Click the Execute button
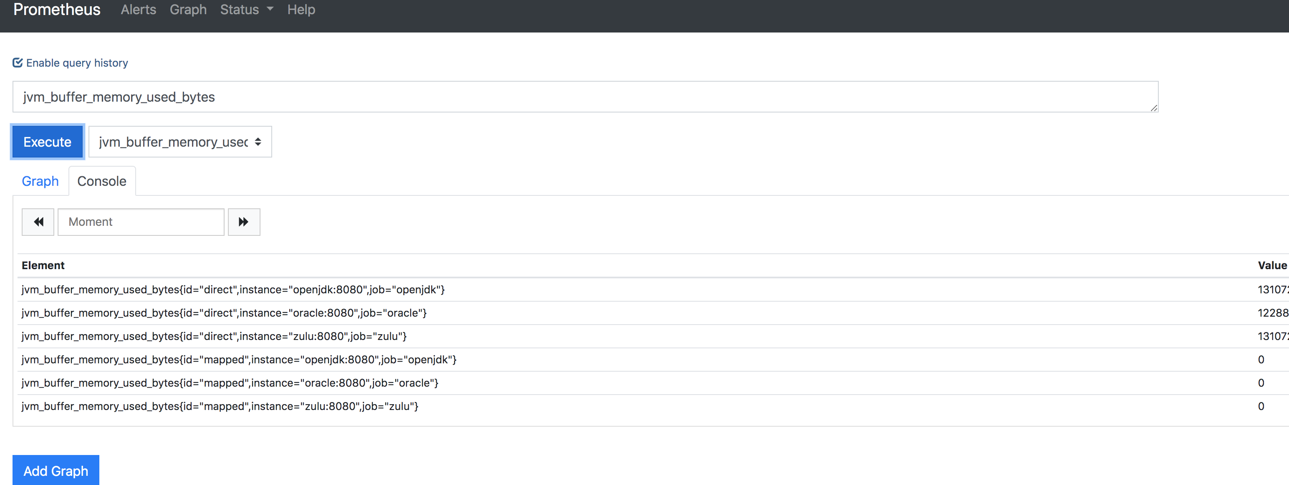 point(47,142)
